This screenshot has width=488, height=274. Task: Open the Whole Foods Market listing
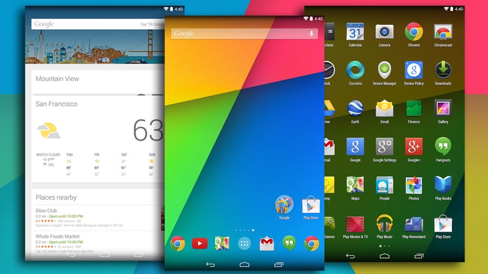coord(98,244)
